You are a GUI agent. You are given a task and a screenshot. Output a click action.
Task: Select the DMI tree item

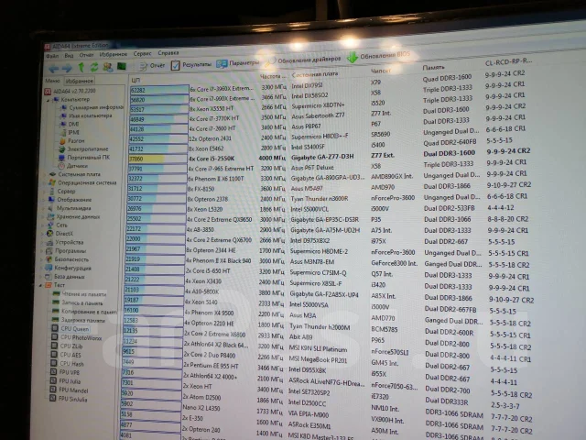tap(70, 125)
